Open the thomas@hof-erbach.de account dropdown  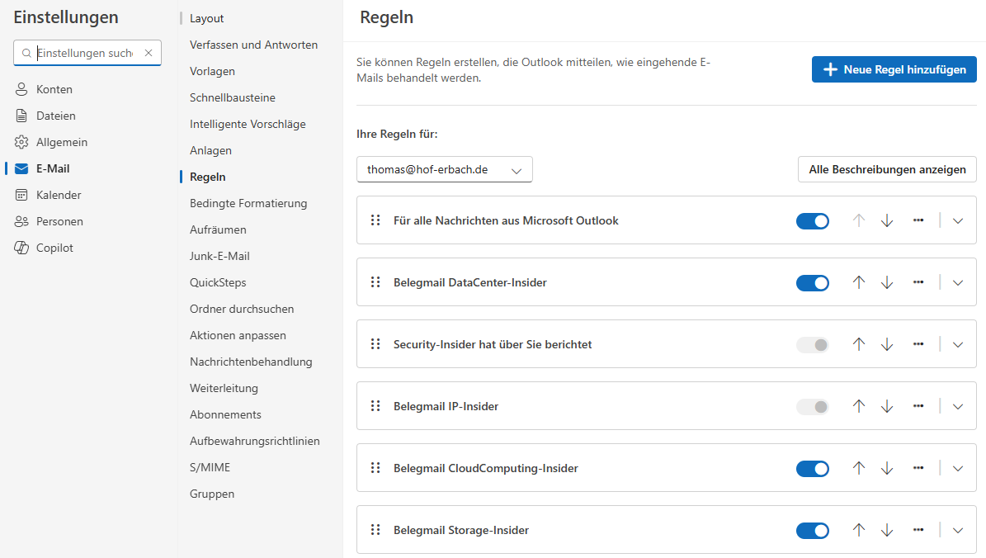pyautogui.click(x=444, y=169)
